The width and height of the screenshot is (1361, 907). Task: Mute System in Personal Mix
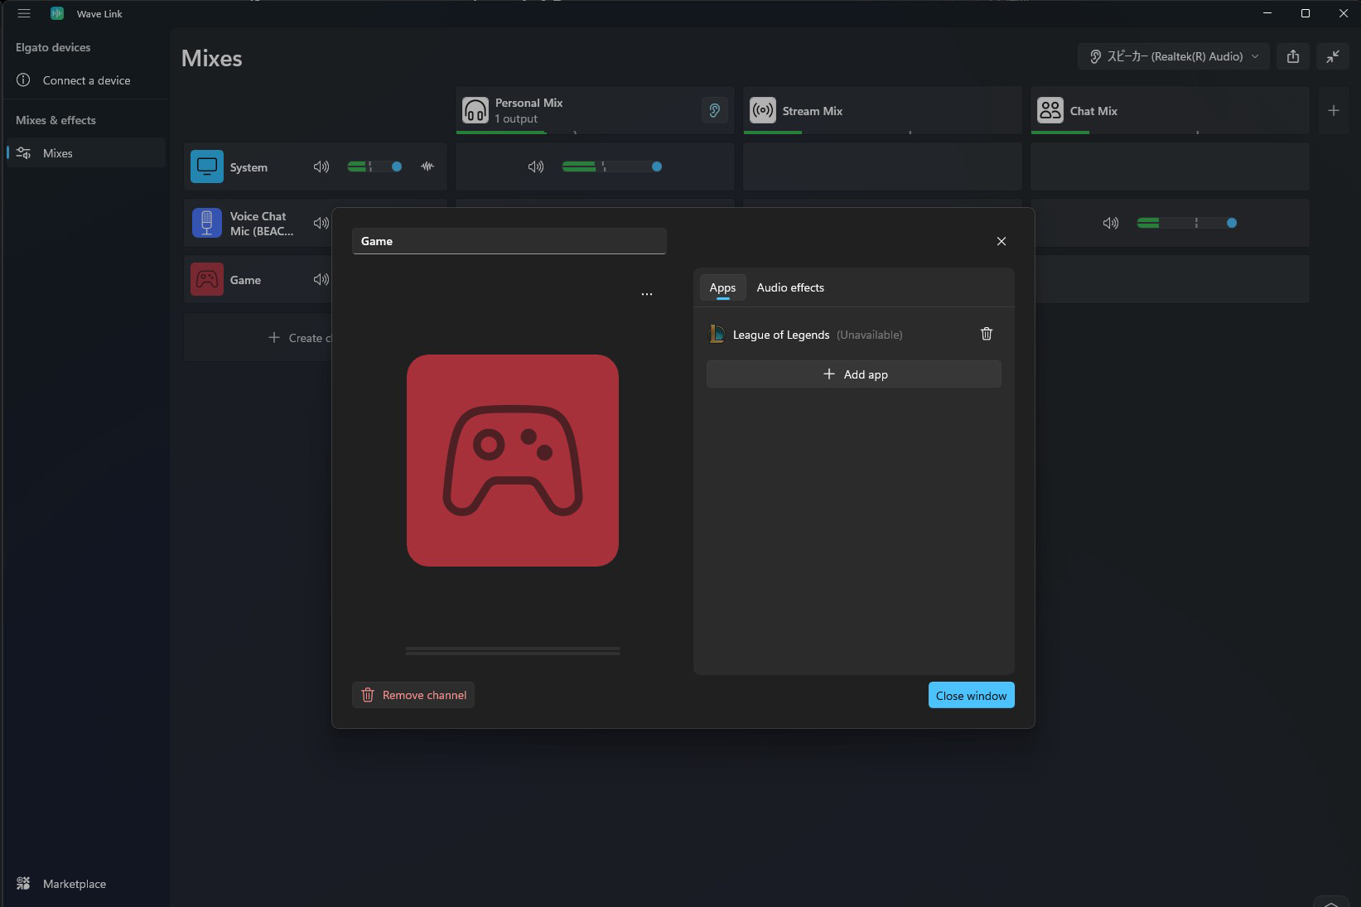(536, 166)
